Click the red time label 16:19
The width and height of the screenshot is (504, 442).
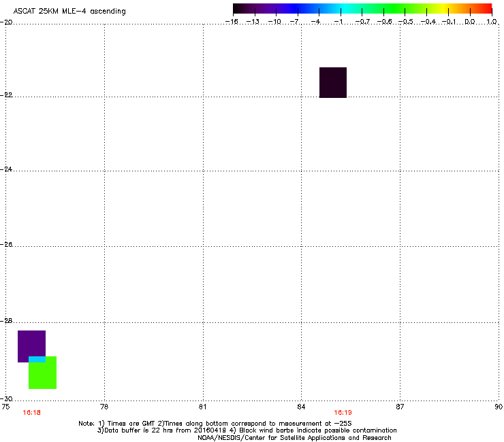343,413
